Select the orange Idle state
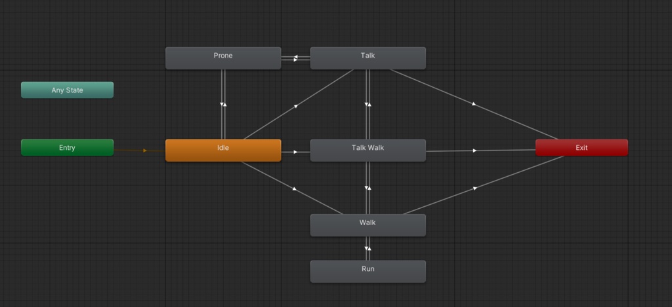672x307 pixels. coord(223,150)
